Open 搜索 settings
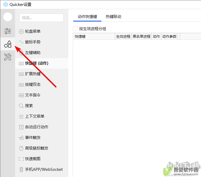The width and height of the screenshot is (201, 177). point(42,106)
